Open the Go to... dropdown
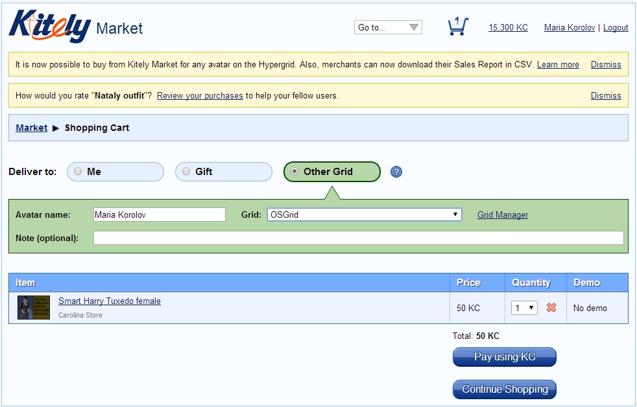Viewport: 637px width, 407px height. coord(388,27)
